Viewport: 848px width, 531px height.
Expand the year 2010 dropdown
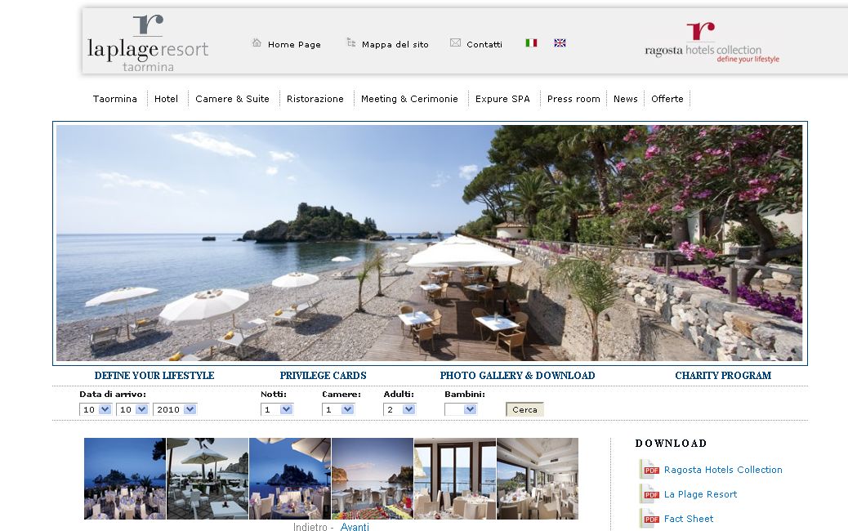(x=175, y=408)
